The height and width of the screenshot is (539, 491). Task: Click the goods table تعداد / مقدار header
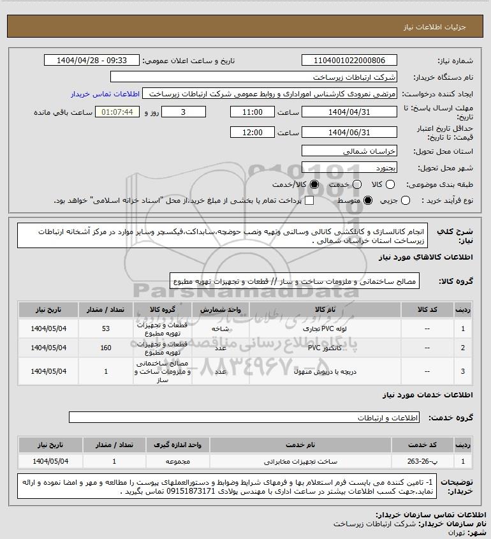pyautogui.click(x=105, y=310)
